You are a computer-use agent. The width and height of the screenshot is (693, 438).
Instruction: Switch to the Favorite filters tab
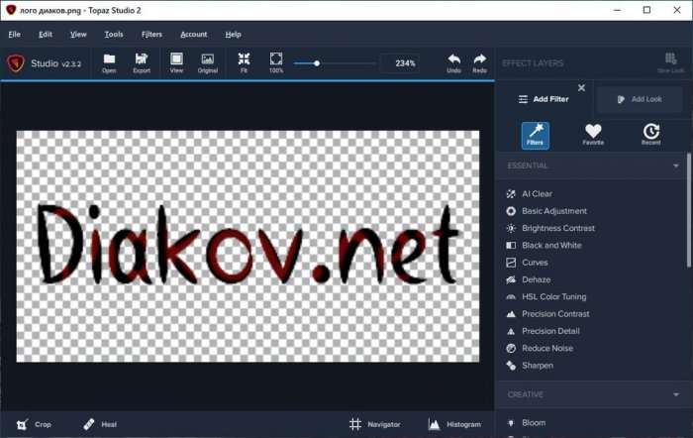pyautogui.click(x=593, y=134)
